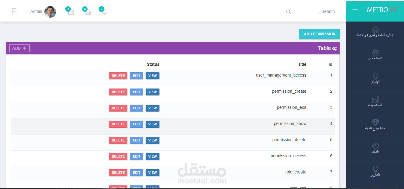
Task: Delete user_management_access row
Action: coord(118,76)
